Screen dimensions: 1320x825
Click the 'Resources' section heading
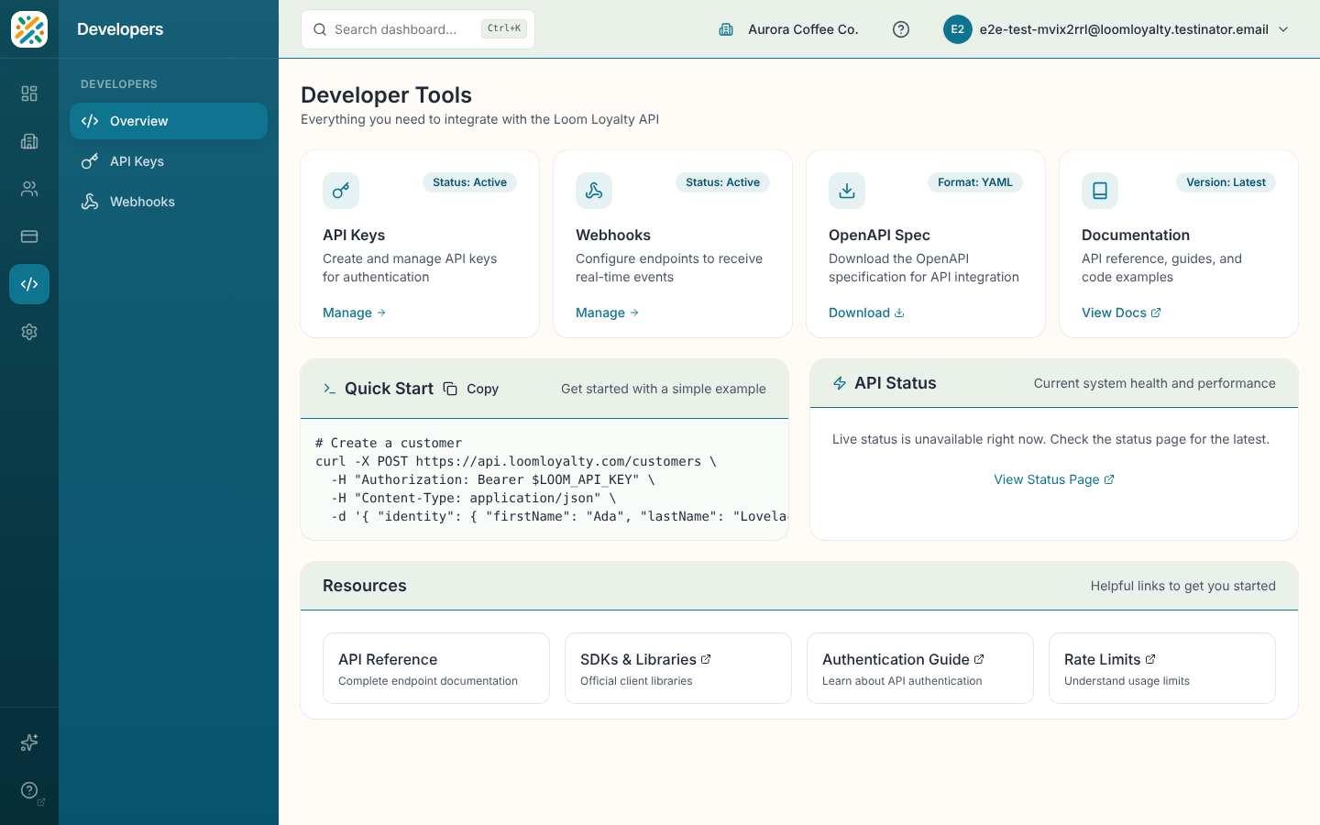coord(364,586)
